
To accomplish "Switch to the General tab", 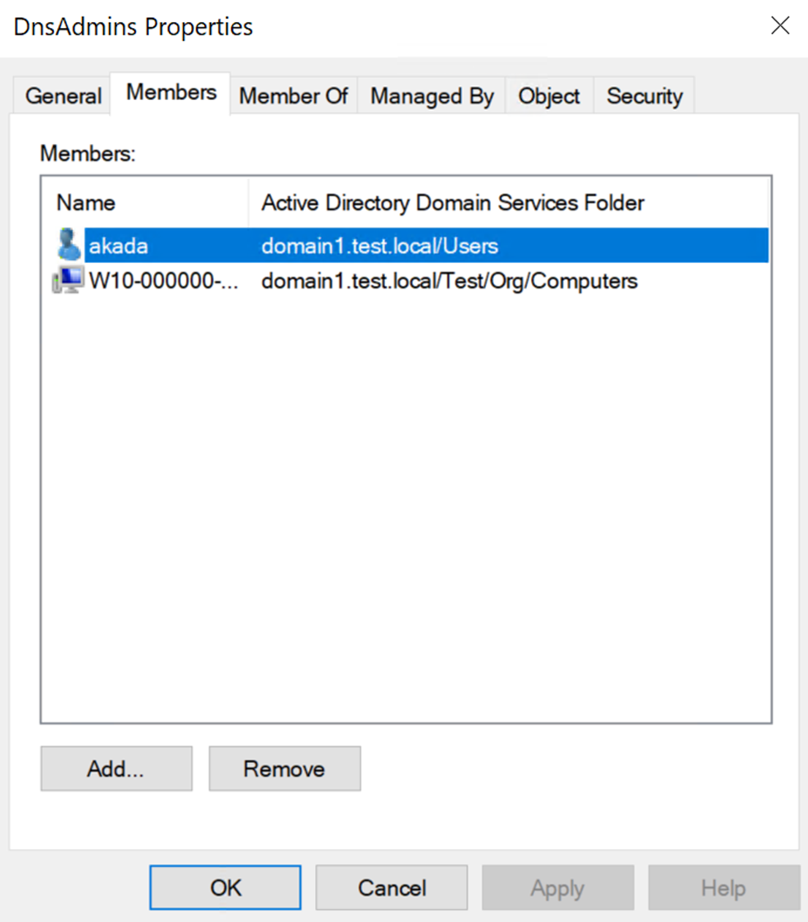I will click(63, 96).
